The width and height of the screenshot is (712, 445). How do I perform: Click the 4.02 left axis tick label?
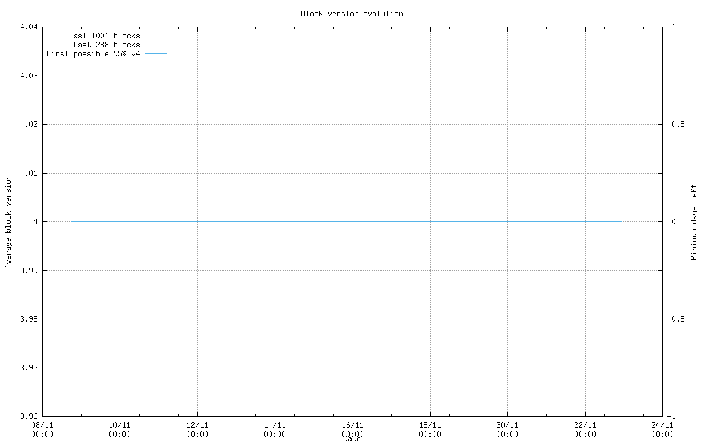point(28,124)
